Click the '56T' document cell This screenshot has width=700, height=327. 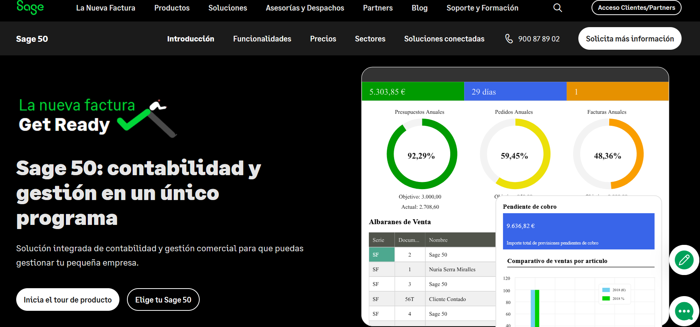[x=410, y=299]
